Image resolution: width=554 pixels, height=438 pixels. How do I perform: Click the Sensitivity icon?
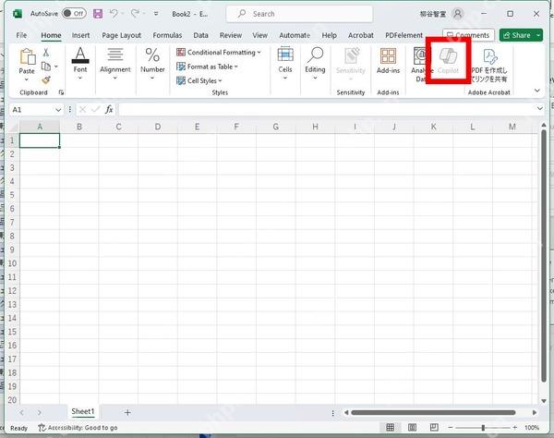(351, 55)
